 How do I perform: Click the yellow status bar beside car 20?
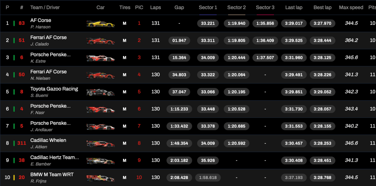click(14, 178)
